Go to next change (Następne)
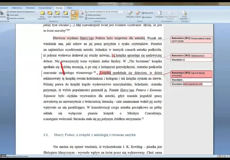Screen dimensions: 230x160 click(147, 17)
